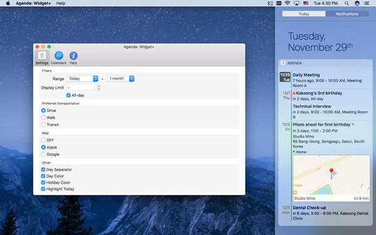Click the Display Limit number field
376x235 pixels.
click(x=80, y=88)
